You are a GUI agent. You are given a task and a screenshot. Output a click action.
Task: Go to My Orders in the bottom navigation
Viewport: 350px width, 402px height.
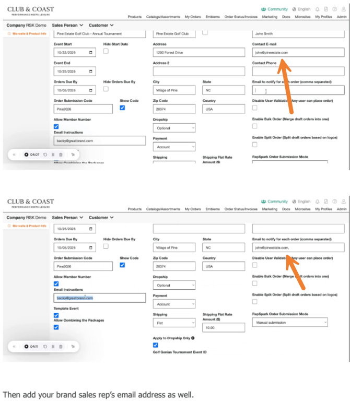[193, 209]
